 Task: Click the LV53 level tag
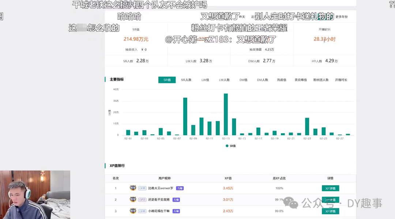click(142, 200)
